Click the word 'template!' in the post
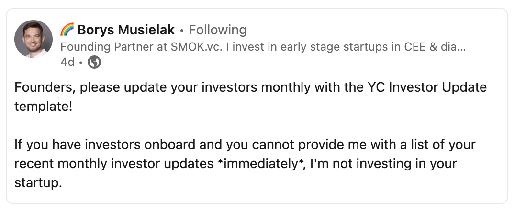The image size is (515, 213). coord(44,106)
